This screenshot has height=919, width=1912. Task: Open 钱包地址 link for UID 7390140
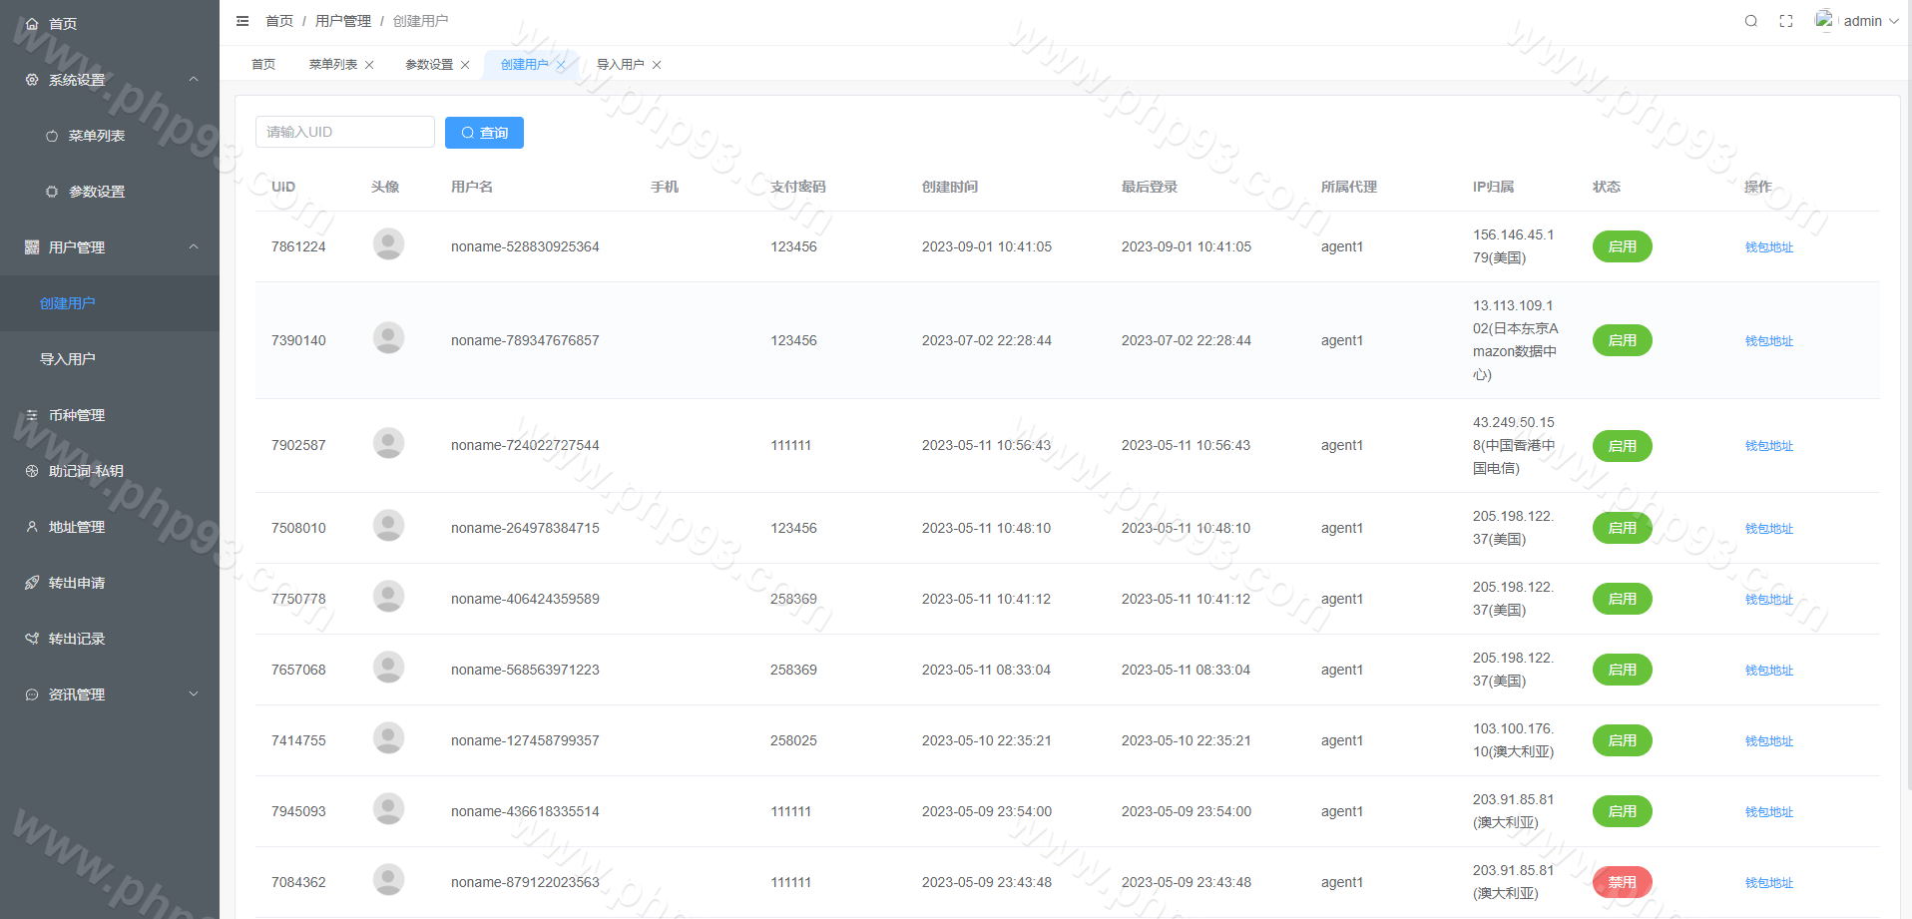pos(1768,341)
